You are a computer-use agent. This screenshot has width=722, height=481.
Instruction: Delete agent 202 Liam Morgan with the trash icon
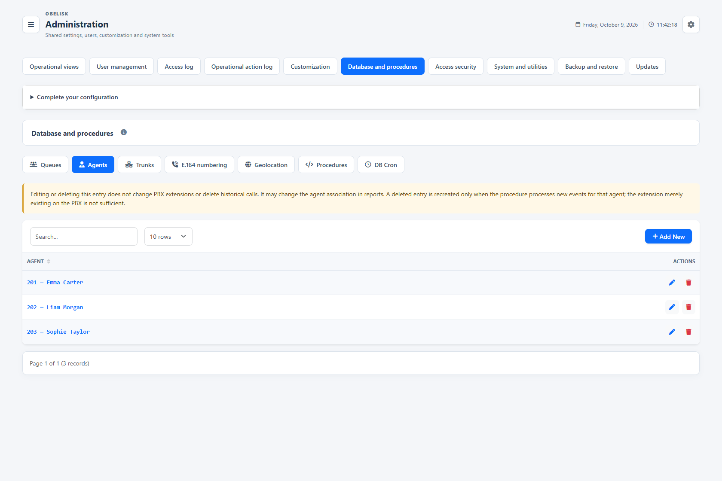(688, 307)
